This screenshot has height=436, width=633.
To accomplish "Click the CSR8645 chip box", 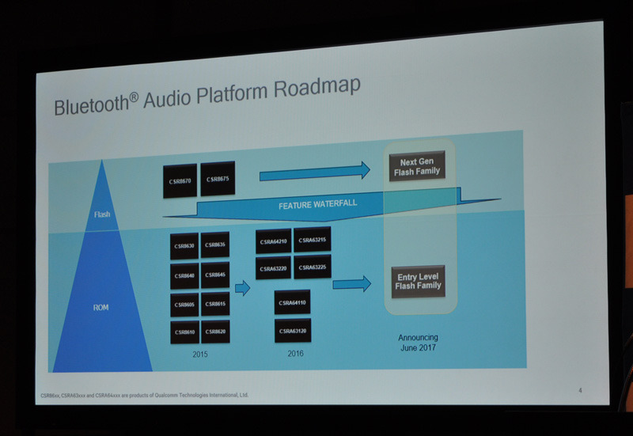I will tap(215, 275).
